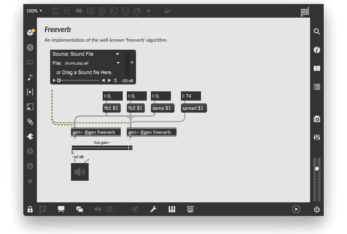
Task: Click the number box above fb2 $1
Action: [137, 96]
